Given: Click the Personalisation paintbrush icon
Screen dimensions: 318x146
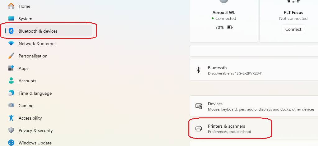Looking at the screenshot, I should tap(11, 56).
